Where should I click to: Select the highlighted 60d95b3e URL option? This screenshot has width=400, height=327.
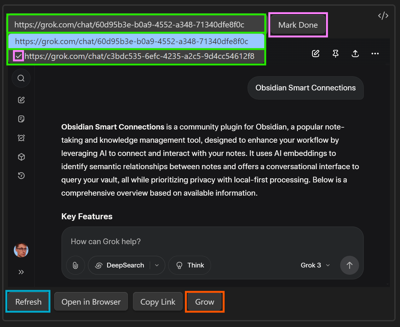click(x=136, y=41)
